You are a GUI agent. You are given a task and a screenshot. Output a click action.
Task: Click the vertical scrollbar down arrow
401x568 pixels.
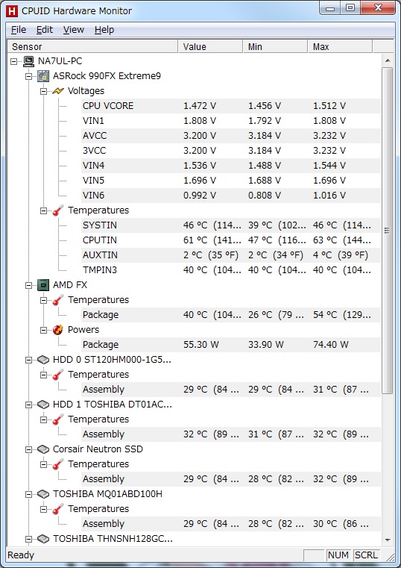pyautogui.click(x=388, y=540)
